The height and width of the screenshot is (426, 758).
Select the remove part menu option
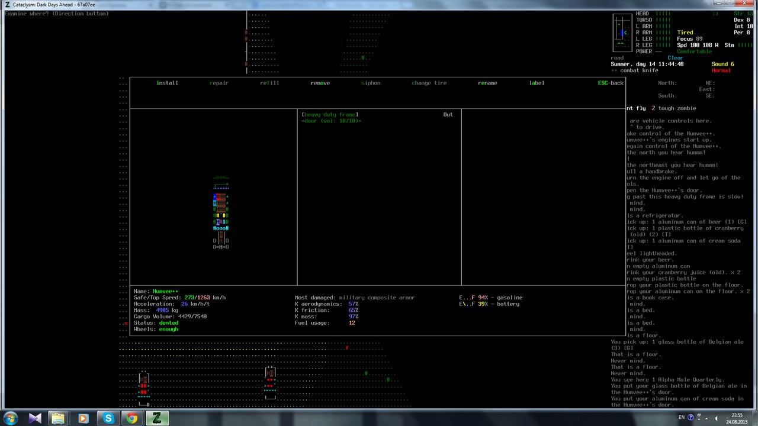click(320, 83)
